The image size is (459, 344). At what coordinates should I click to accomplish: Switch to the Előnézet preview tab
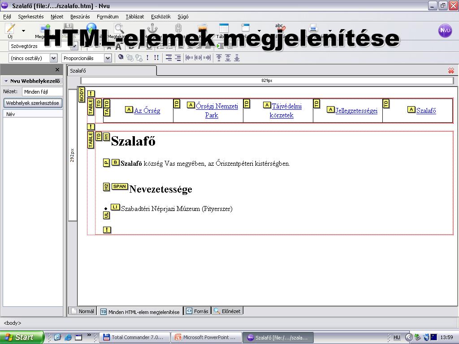227,311
